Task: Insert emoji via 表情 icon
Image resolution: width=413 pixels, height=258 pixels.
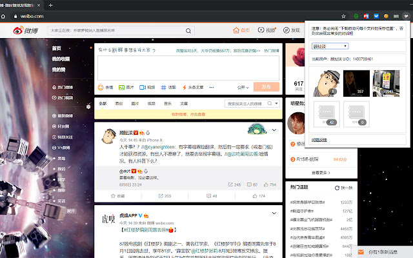Action: pos(105,87)
